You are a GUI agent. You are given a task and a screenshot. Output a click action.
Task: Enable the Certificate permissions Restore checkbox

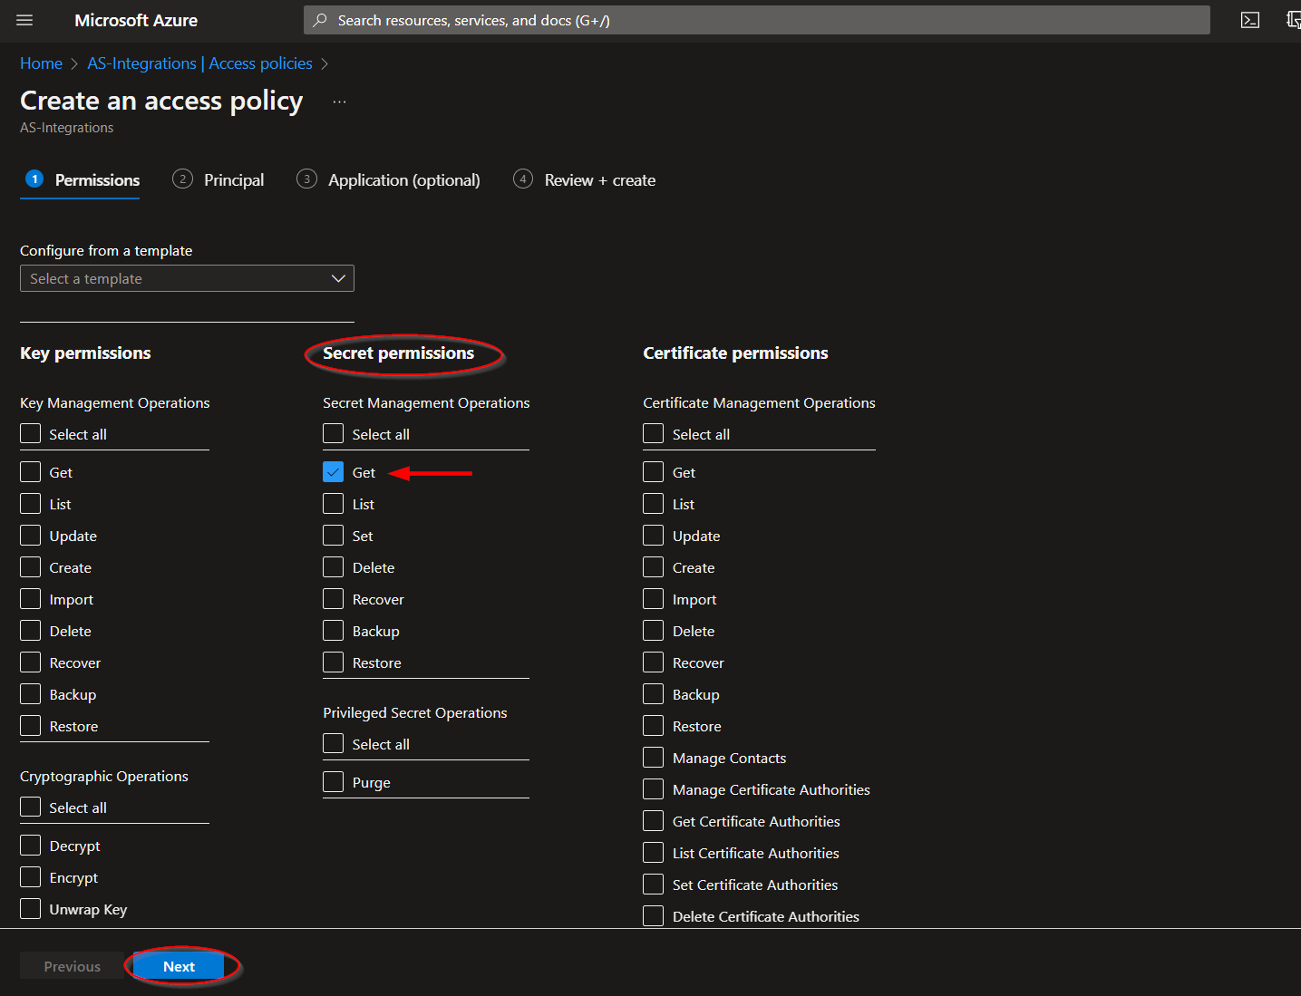coord(654,726)
